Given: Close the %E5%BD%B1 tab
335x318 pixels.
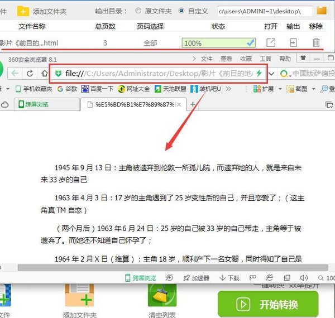Looking at the screenshot, I should coord(179,104).
